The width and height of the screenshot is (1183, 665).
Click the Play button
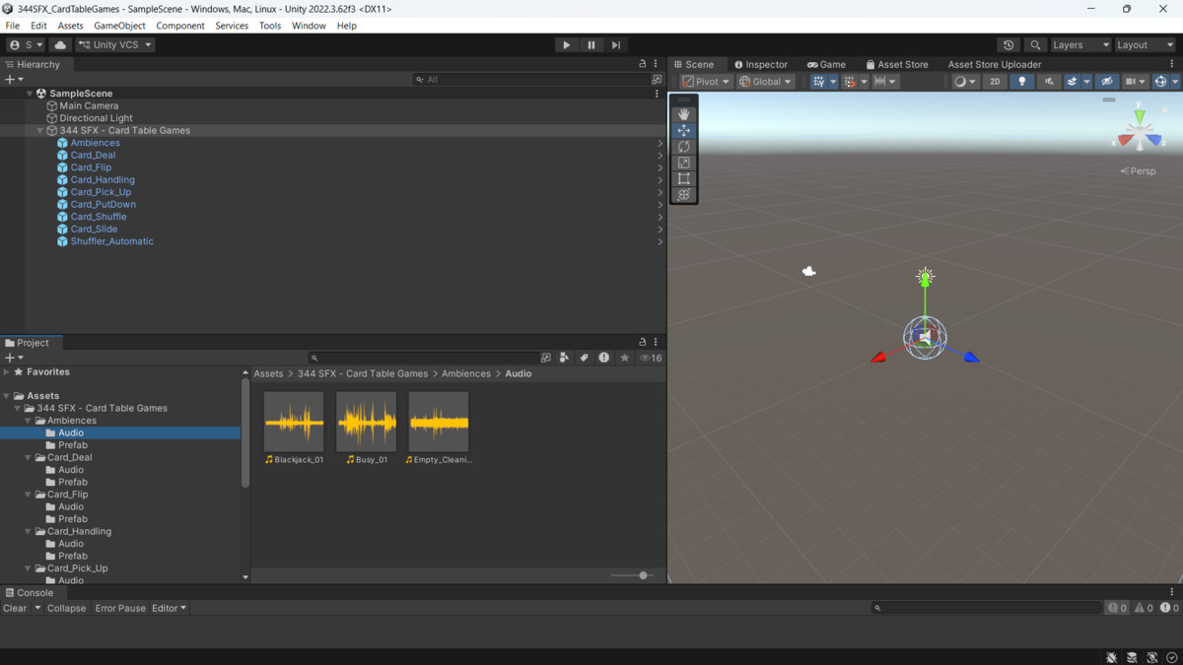point(566,44)
